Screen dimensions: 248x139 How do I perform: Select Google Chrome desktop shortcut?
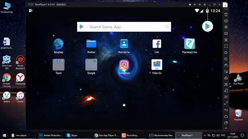tap(7, 80)
